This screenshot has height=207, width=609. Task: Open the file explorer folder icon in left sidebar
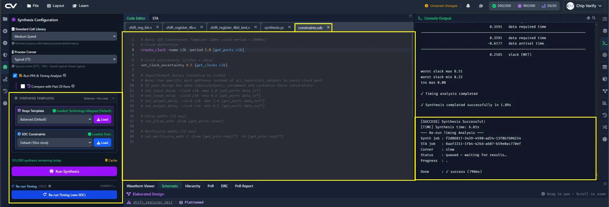tap(5, 19)
